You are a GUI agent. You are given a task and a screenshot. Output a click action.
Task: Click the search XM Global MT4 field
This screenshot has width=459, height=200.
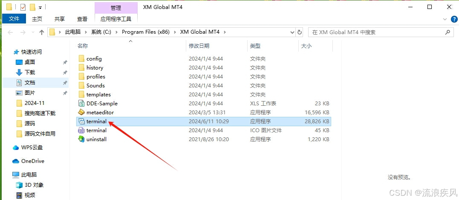pos(381,32)
